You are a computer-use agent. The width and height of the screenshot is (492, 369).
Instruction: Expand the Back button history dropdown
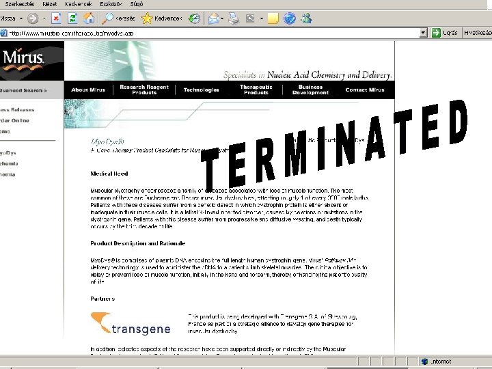[x=21, y=18]
